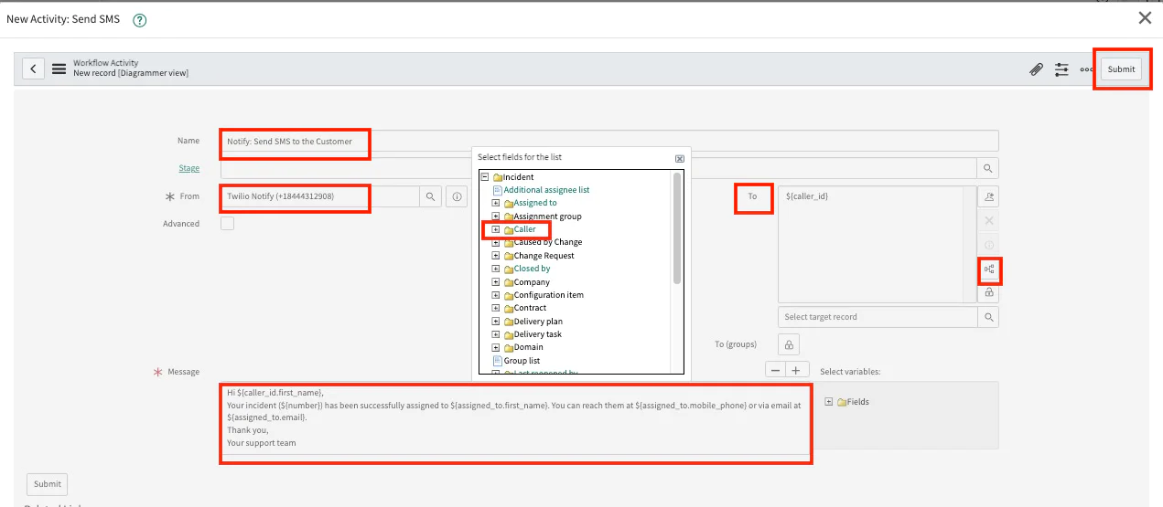Screen dimensions: 1163x507
Task: Open the form context hamburger menu
Action: tap(59, 69)
